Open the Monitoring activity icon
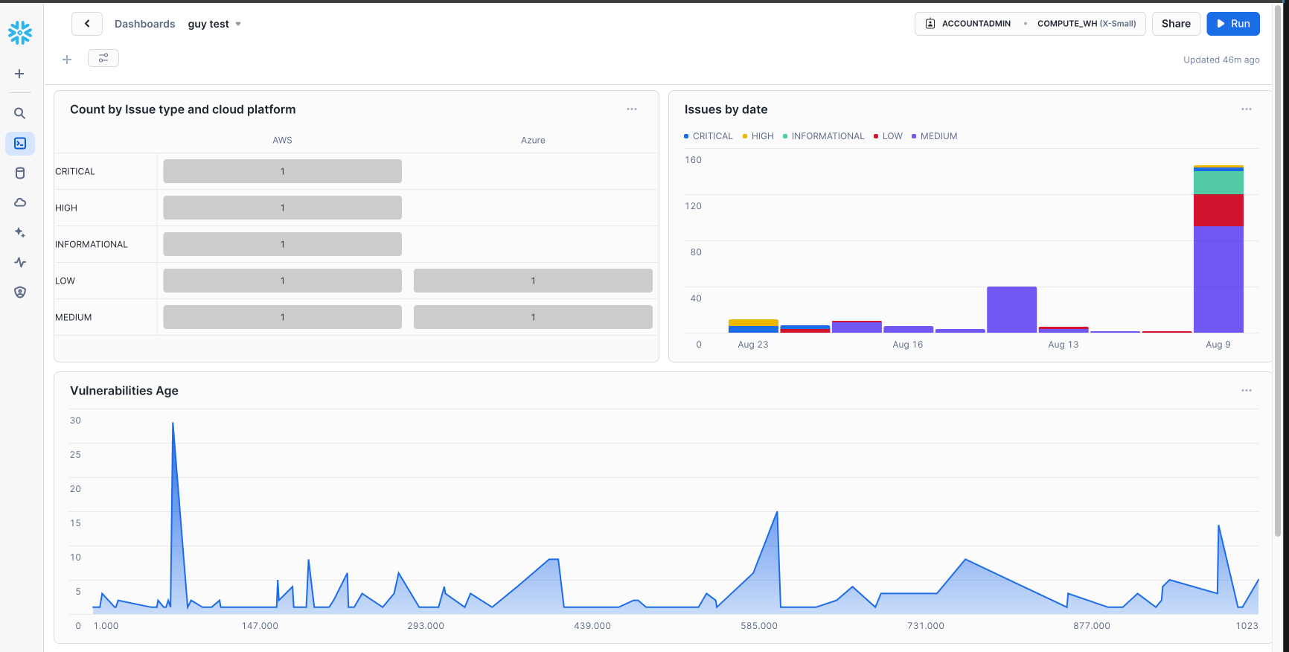 20,262
